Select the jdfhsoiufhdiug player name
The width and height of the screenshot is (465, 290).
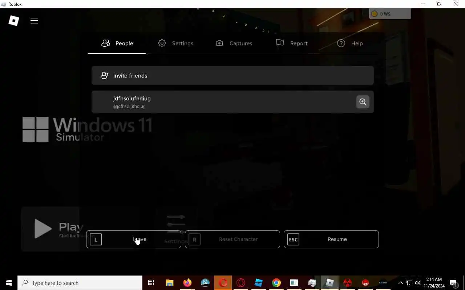click(132, 99)
